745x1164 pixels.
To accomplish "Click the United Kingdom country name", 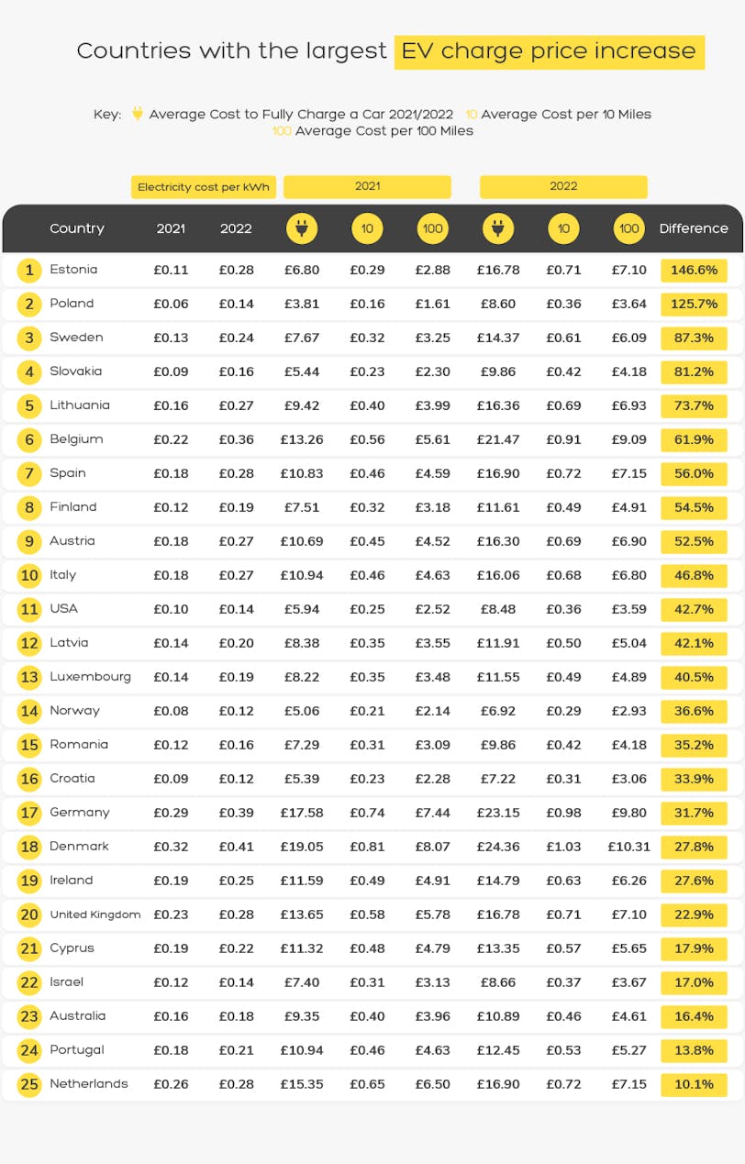I will [x=95, y=915].
